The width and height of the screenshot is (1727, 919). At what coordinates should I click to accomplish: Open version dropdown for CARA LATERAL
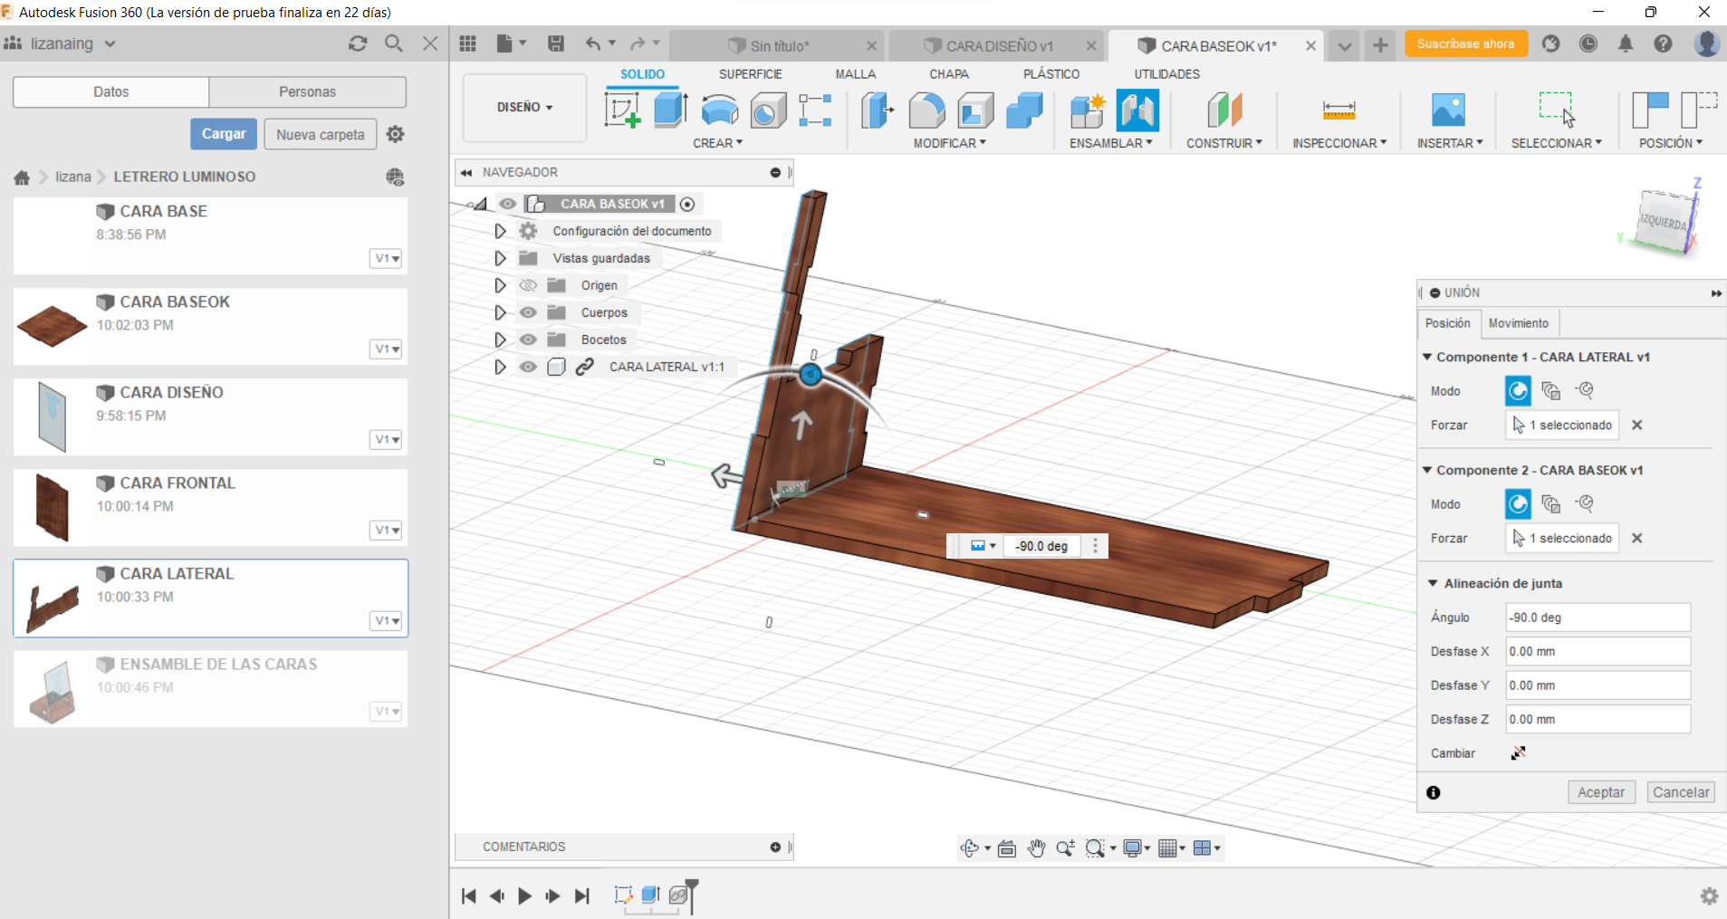tap(387, 620)
